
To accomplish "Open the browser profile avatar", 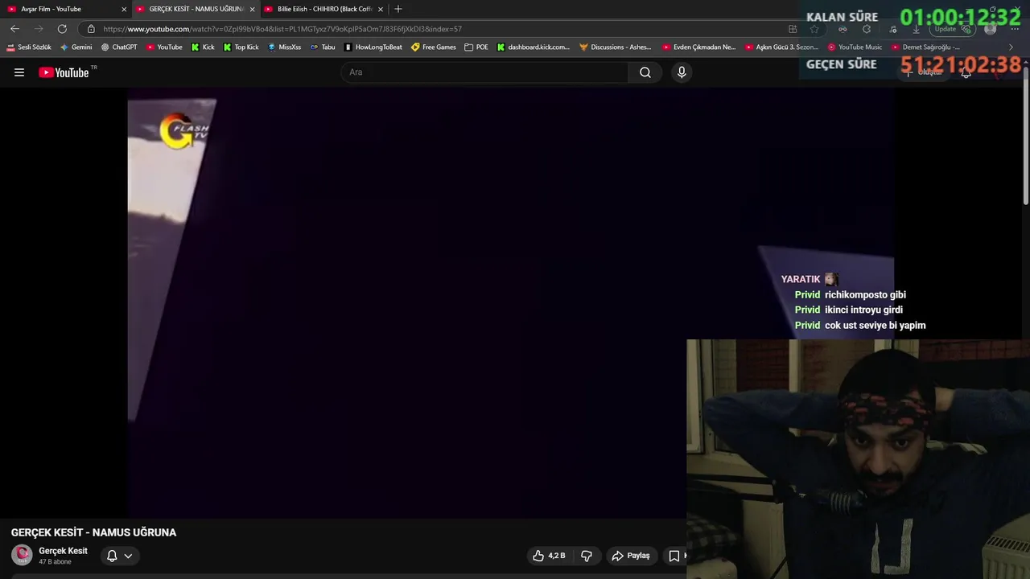I will coord(991,29).
